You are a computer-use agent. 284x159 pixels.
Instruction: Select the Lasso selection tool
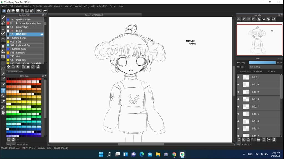tap(3, 68)
